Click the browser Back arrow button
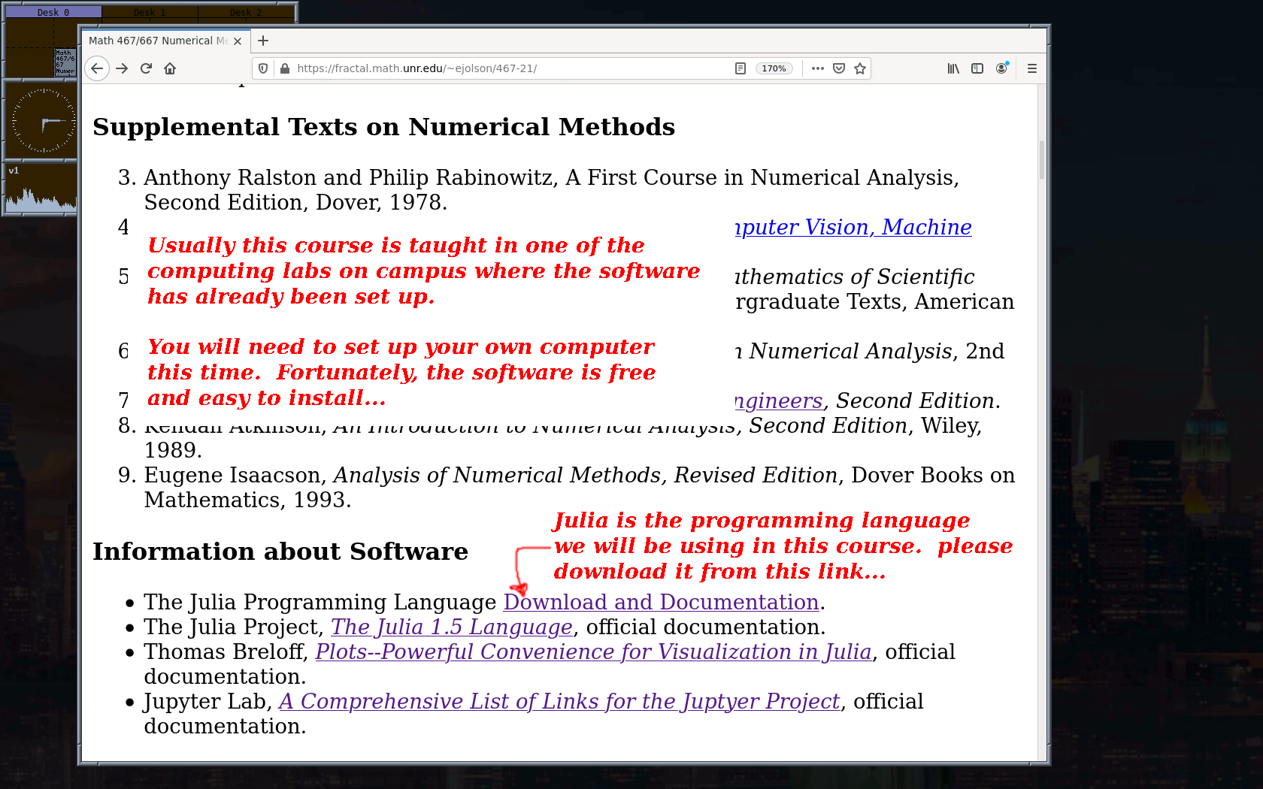The image size is (1263, 789). tap(97, 68)
